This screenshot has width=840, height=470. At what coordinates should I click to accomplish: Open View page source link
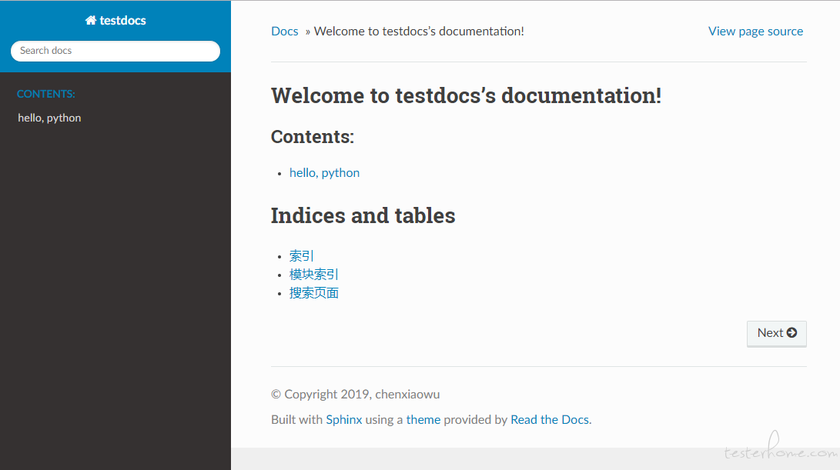point(755,32)
